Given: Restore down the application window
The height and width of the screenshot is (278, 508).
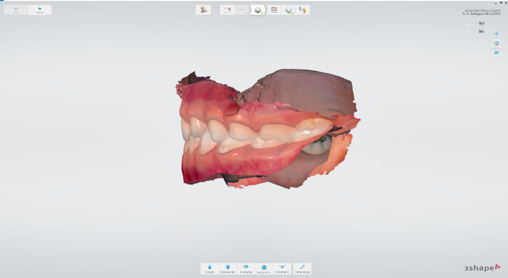Looking at the screenshot, I should coord(501,3).
